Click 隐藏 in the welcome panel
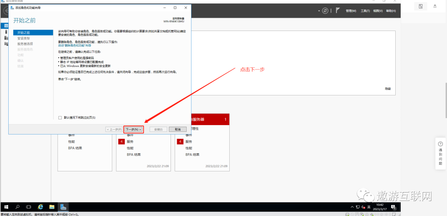Image resolution: width=447 pixels, height=216 pixels. pyautogui.click(x=388, y=89)
